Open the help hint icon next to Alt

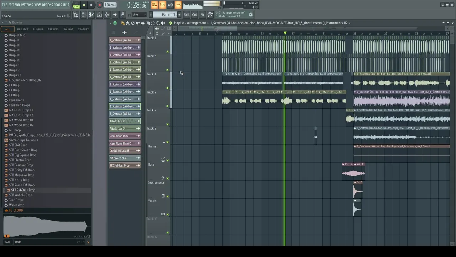point(210,15)
